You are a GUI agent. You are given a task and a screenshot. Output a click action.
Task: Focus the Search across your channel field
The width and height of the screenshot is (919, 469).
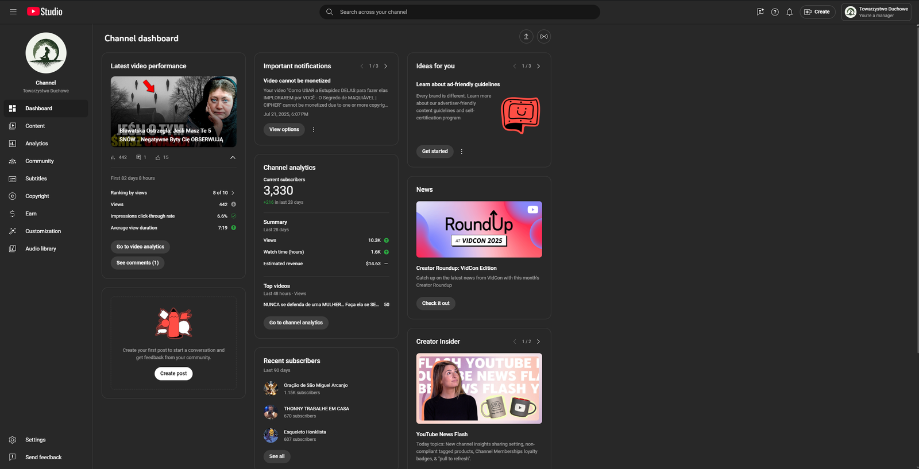coord(459,11)
